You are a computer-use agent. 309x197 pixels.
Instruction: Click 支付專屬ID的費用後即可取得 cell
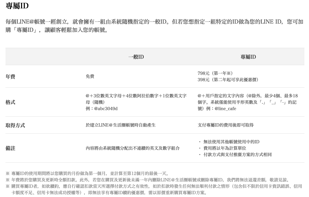(226, 125)
